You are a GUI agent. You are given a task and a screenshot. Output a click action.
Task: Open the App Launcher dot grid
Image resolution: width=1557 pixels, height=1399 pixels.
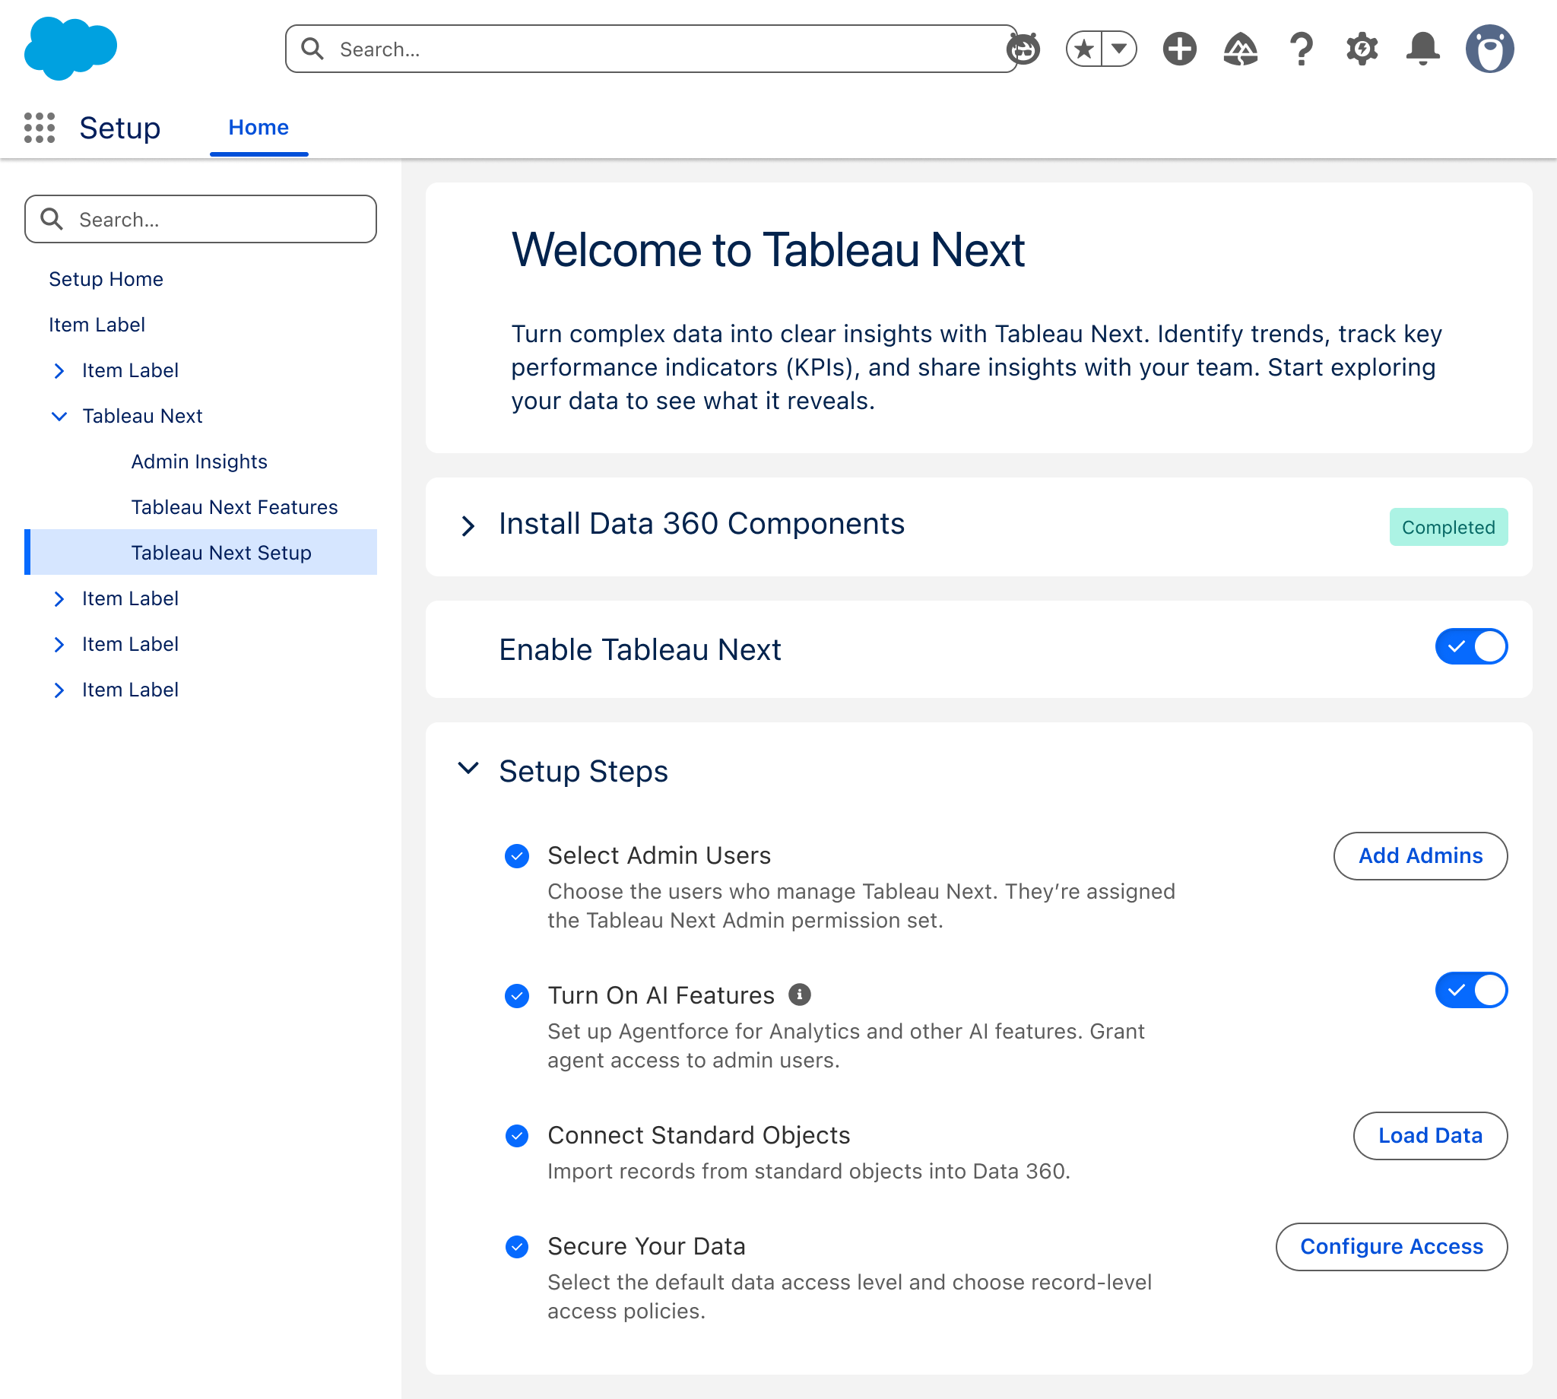click(40, 128)
